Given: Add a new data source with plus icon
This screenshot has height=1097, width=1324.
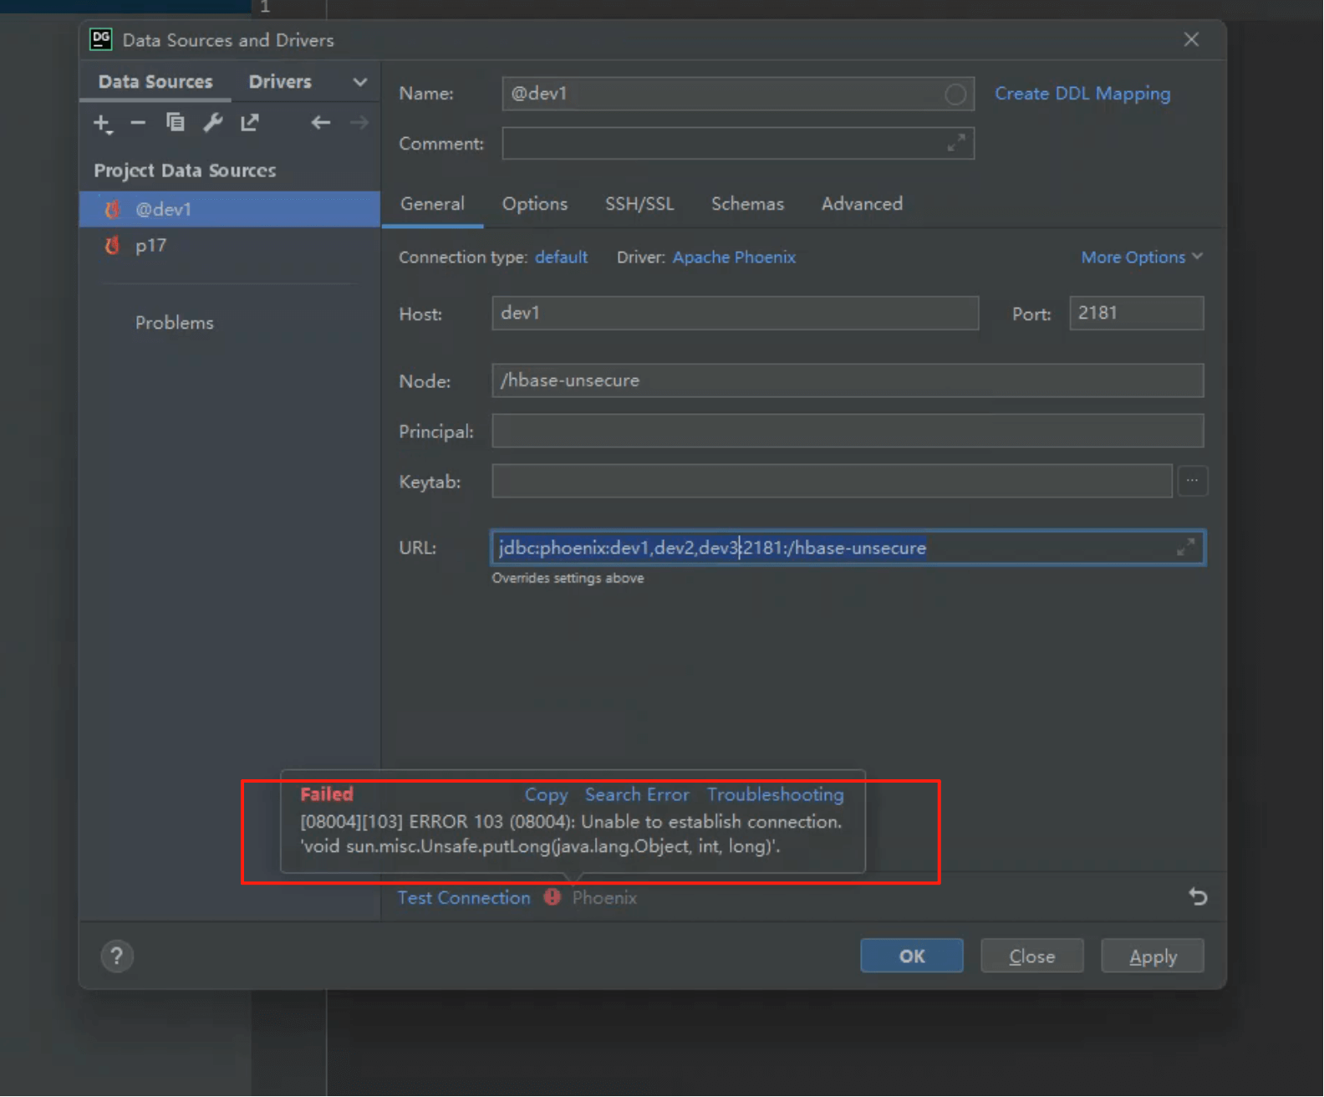Looking at the screenshot, I should (x=102, y=124).
